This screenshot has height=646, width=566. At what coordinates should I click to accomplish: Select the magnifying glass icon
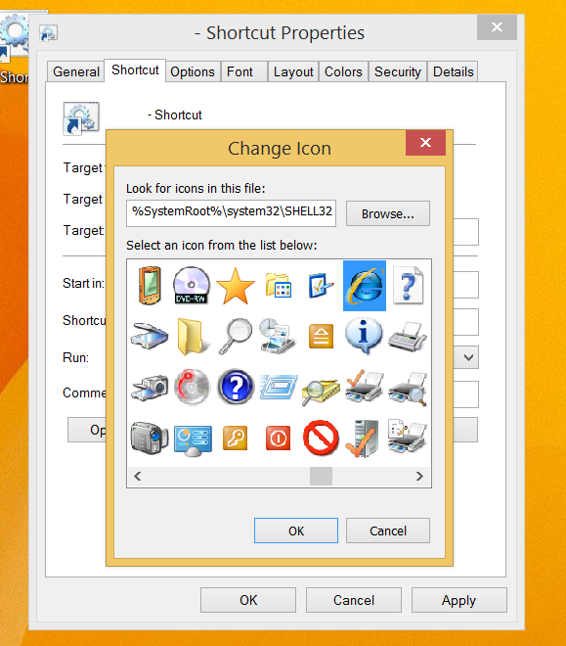236,336
